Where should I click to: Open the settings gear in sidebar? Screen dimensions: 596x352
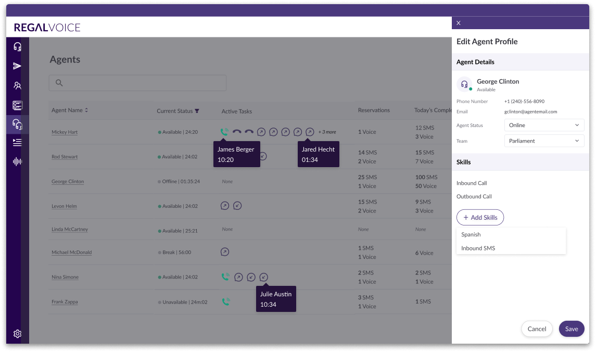[x=18, y=334]
